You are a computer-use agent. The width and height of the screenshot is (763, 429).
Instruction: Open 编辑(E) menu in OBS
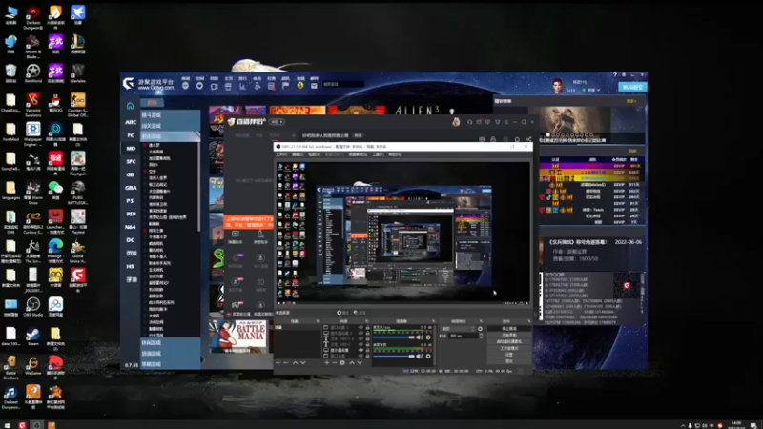tap(298, 154)
